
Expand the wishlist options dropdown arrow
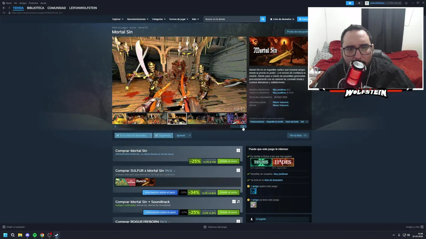[150, 135]
